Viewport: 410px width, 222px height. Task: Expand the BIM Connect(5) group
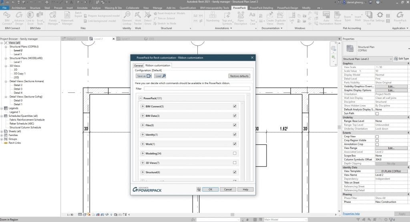(x=143, y=106)
